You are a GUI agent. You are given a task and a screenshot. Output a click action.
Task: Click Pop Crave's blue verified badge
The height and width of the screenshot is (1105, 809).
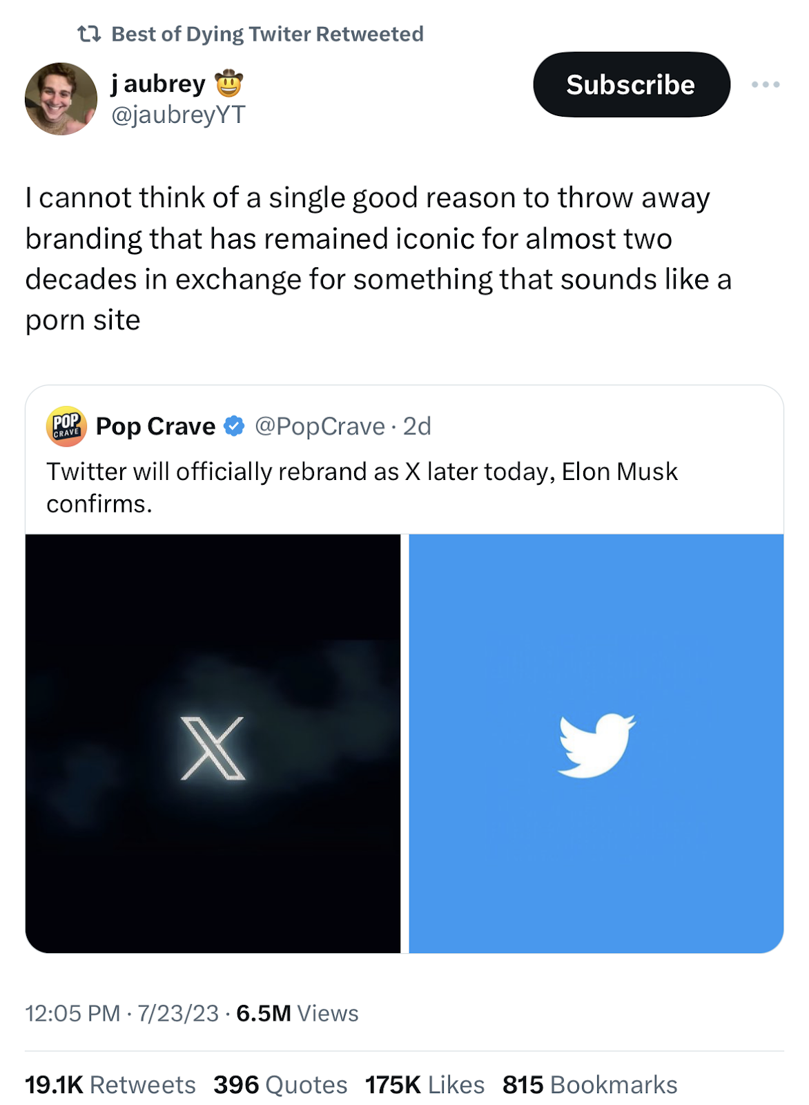pos(235,426)
